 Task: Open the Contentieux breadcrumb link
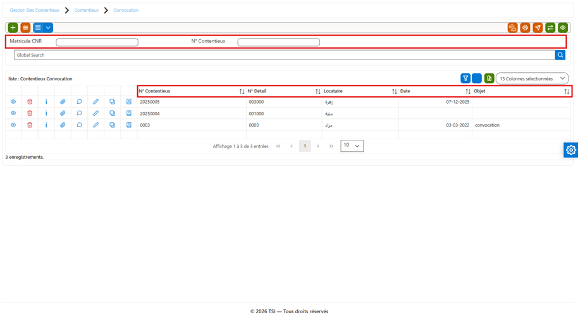(87, 10)
